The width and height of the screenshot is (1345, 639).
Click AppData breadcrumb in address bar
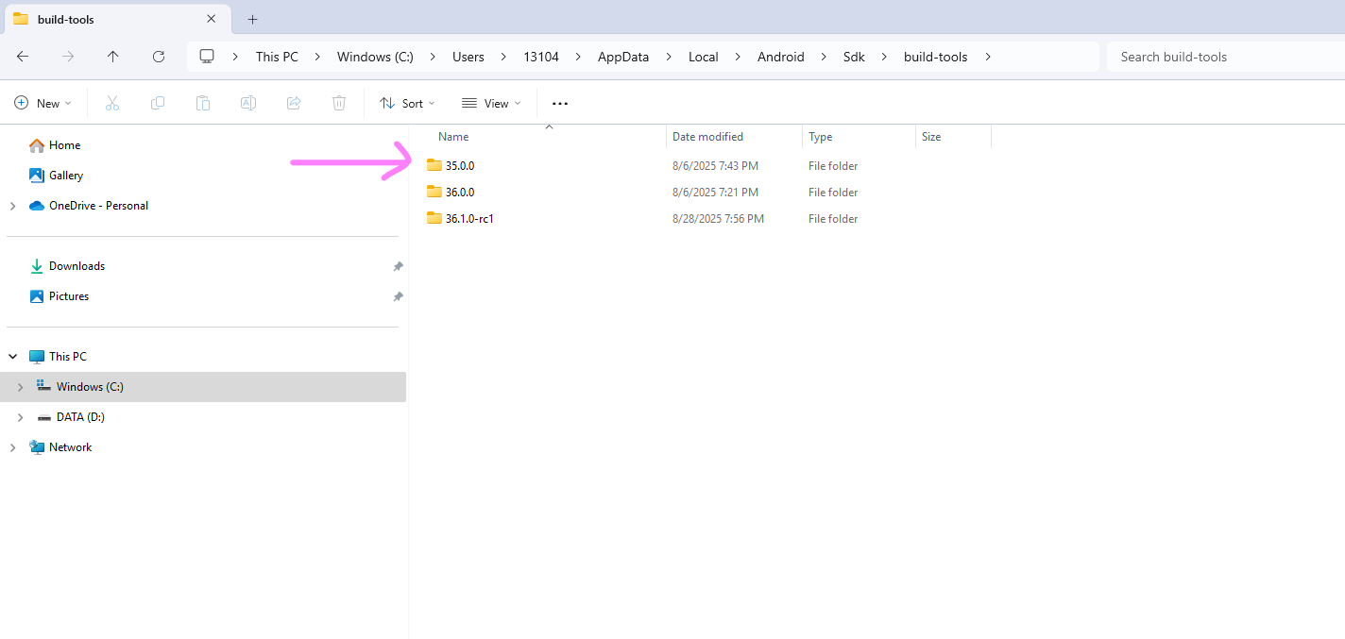tap(623, 57)
